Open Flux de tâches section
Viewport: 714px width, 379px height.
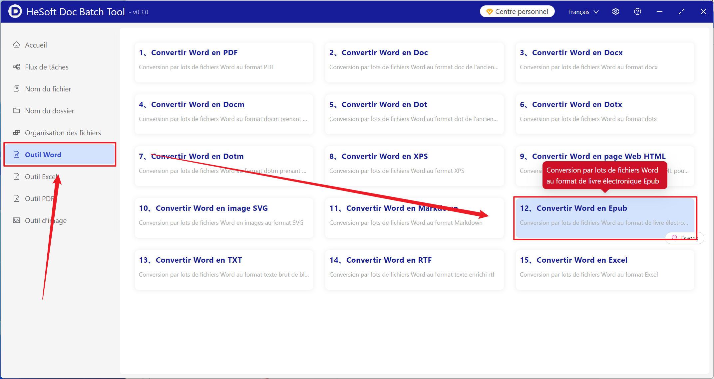(x=60, y=67)
